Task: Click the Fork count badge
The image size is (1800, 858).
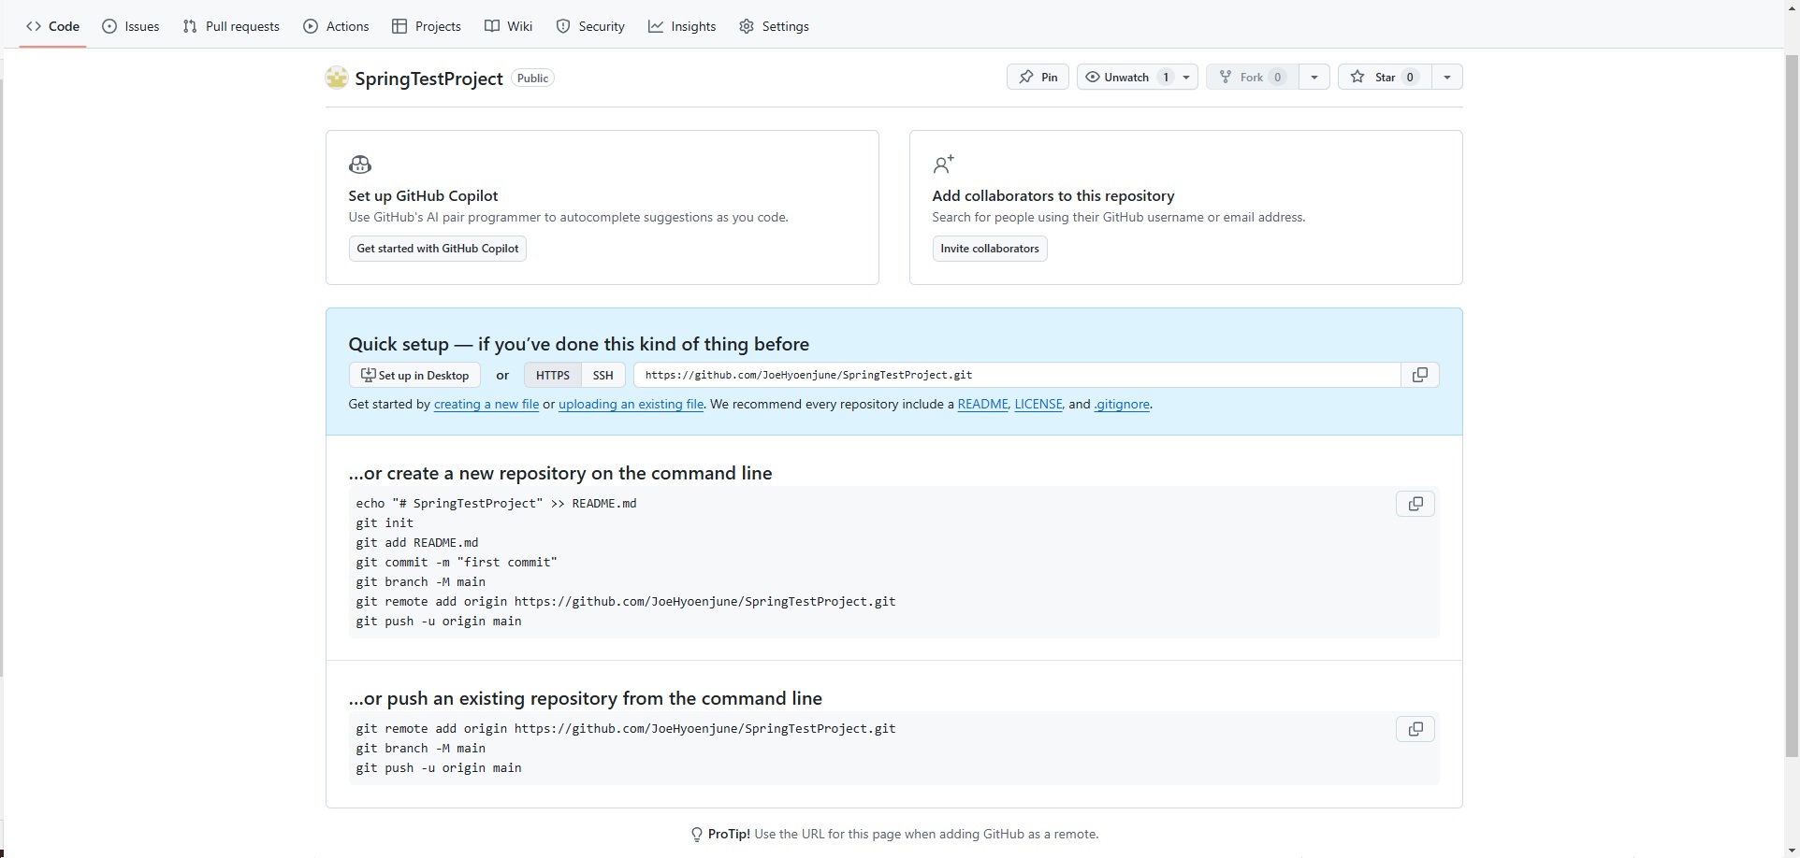Action: [1277, 77]
